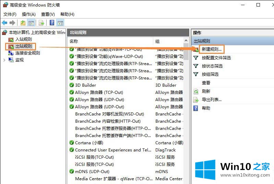Click 按配置文件筛选 action

pyautogui.click(x=216, y=58)
